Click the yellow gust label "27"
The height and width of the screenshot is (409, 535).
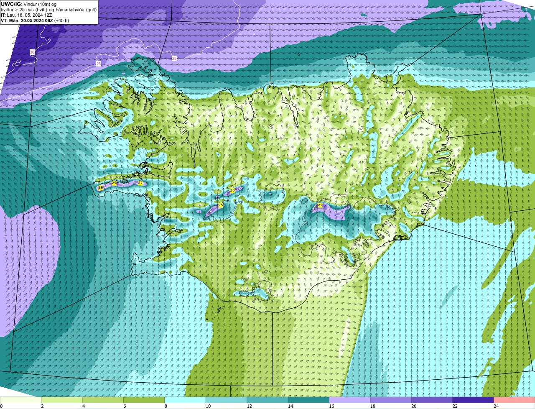tap(140, 183)
